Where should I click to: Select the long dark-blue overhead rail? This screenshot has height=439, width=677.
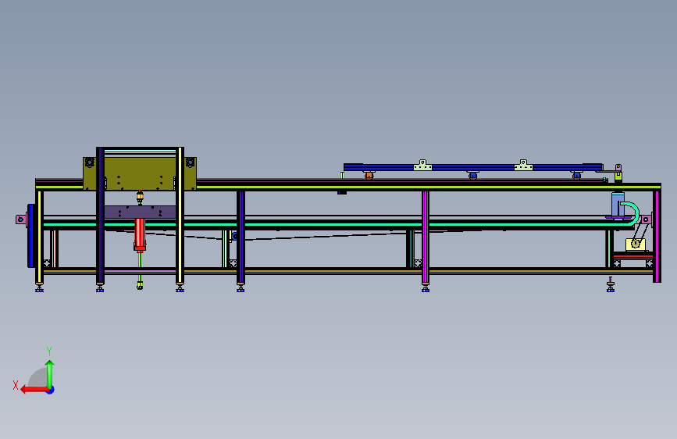click(472, 167)
